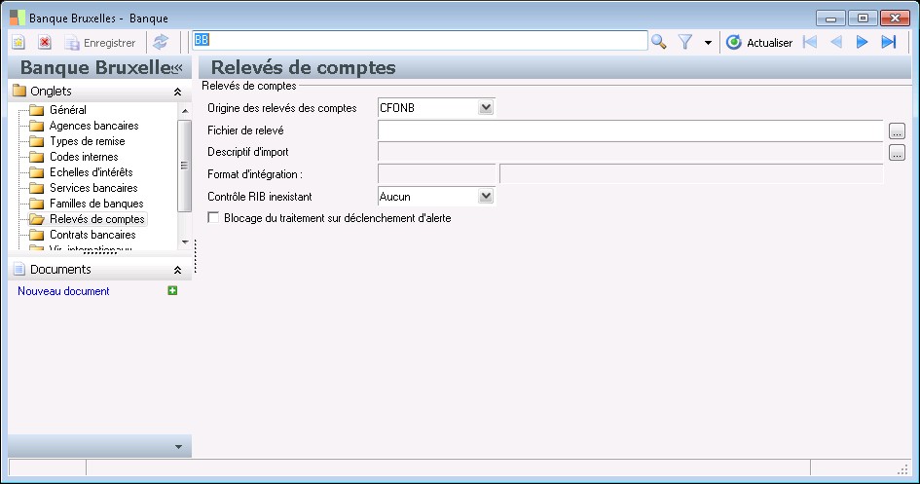This screenshot has height=484, width=920.
Task: Click the green plus add document icon
Action: [x=172, y=290]
